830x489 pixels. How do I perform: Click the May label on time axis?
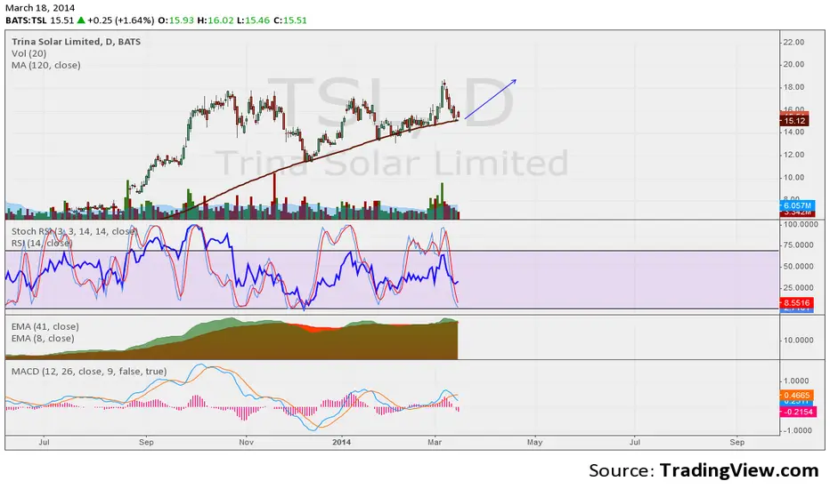pyautogui.click(x=534, y=443)
